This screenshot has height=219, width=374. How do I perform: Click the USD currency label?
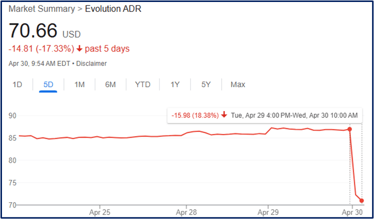(x=71, y=35)
